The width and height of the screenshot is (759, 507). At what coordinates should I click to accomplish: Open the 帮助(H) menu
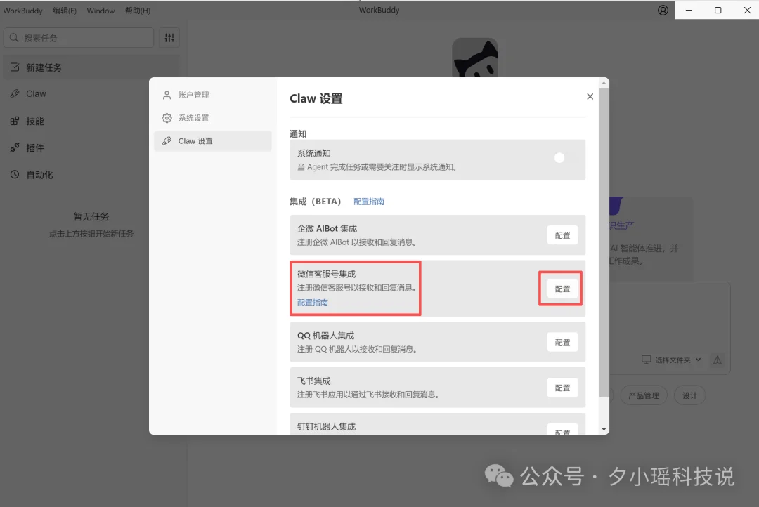pos(137,10)
